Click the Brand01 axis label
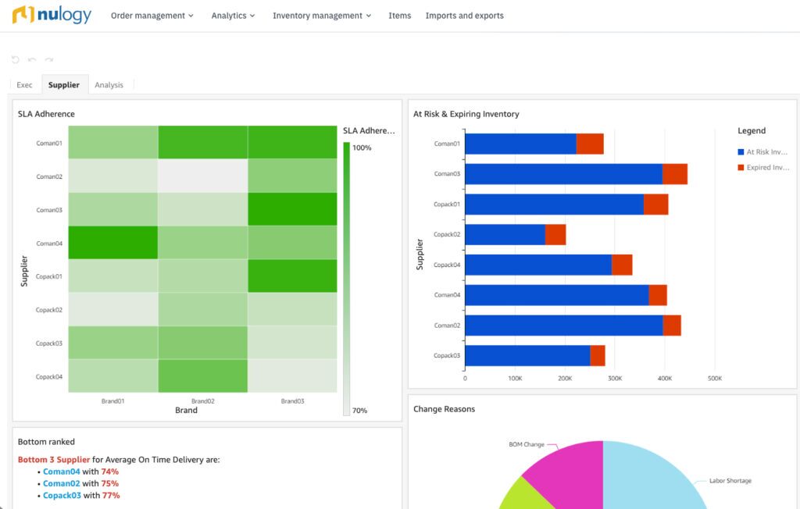 [112, 400]
